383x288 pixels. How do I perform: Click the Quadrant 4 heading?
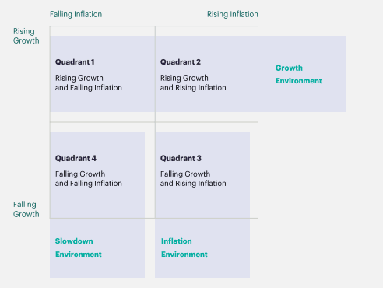coord(76,158)
